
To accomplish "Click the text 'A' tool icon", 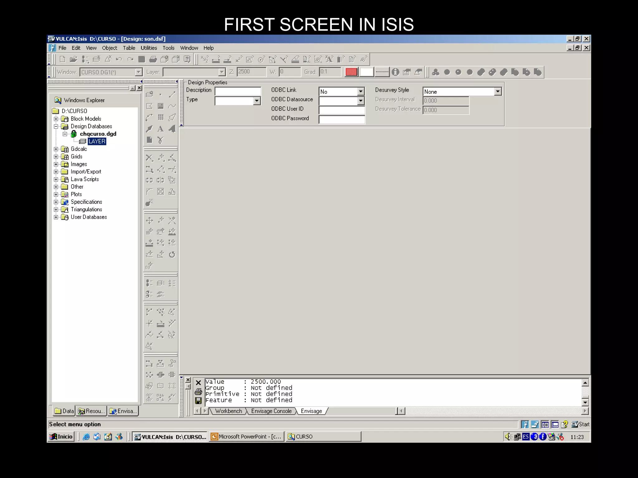I will (160, 129).
